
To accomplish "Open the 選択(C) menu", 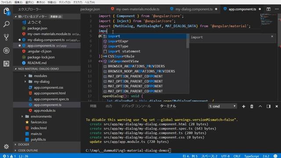I will click(x=29, y=2).
